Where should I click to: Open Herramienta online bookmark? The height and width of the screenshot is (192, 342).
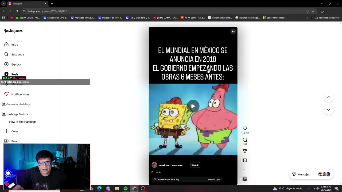pos(220,18)
